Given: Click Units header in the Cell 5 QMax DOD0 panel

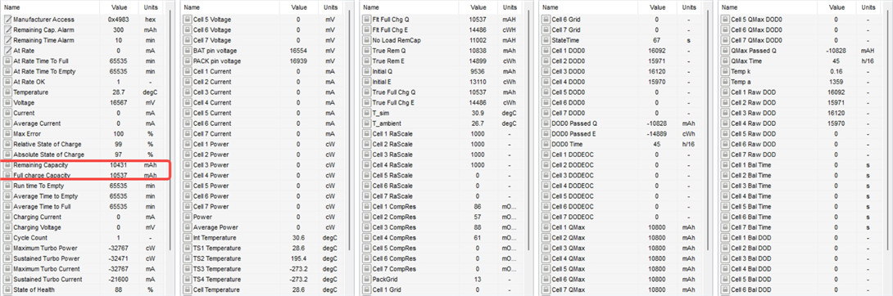Looking at the screenshot, I should coord(868,7).
